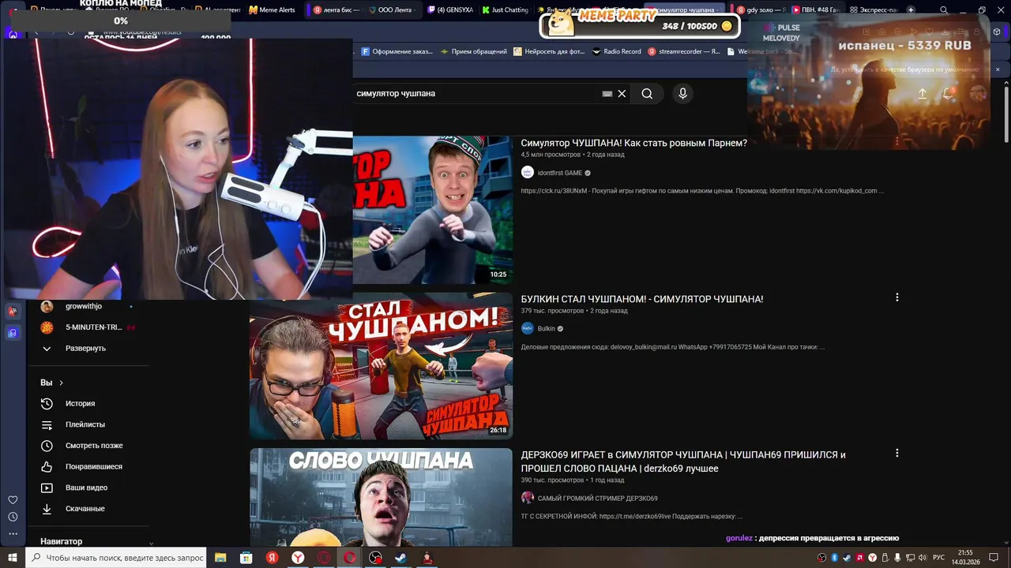Open the streamrecorder bookmark
This screenshot has height=568, width=1011.
pos(684,51)
